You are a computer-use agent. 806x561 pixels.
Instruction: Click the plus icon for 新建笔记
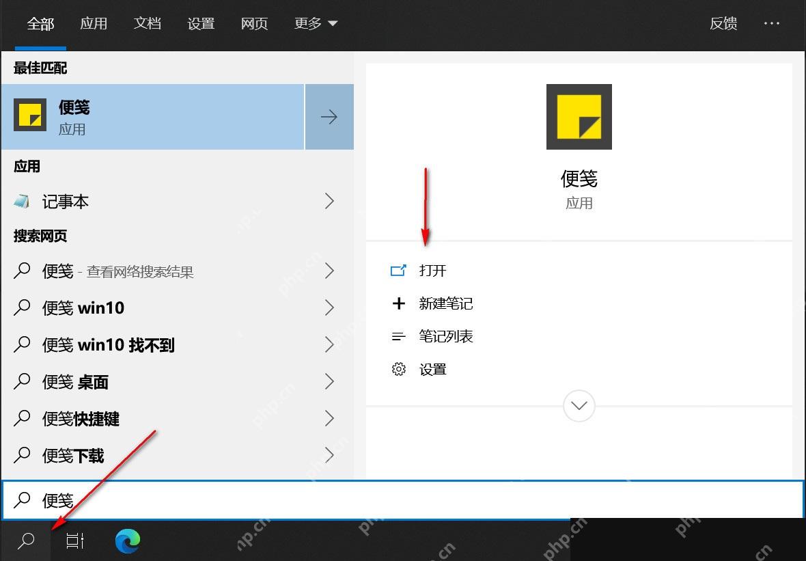pyautogui.click(x=398, y=303)
